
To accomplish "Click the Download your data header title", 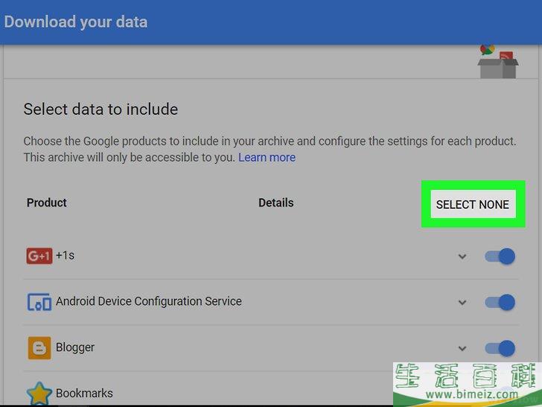I will [76, 22].
